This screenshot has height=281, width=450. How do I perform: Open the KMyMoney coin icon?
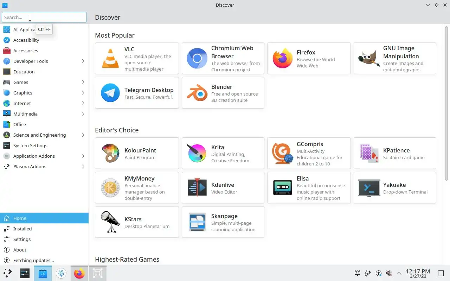tap(110, 188)
